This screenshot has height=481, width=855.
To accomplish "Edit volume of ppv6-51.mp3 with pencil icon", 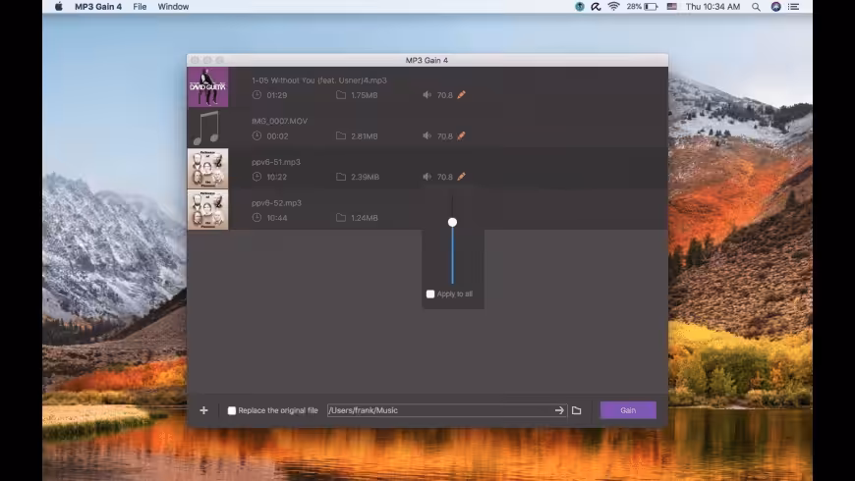I will click(461, 177).
